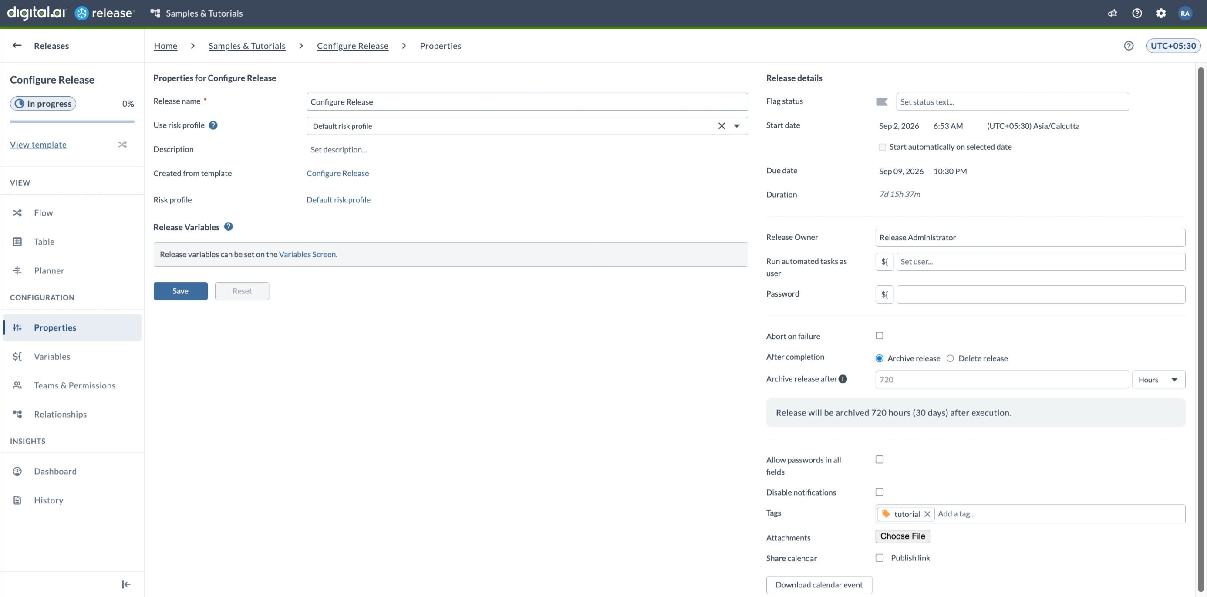The height and width of the screenshot is (597, 1207).
Task: Click the Flow view icon
Action: click(17, 213)
